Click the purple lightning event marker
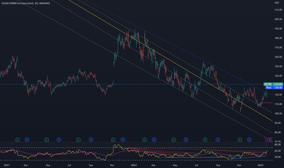Screen dimensions: 284x168 pos(267,140)
